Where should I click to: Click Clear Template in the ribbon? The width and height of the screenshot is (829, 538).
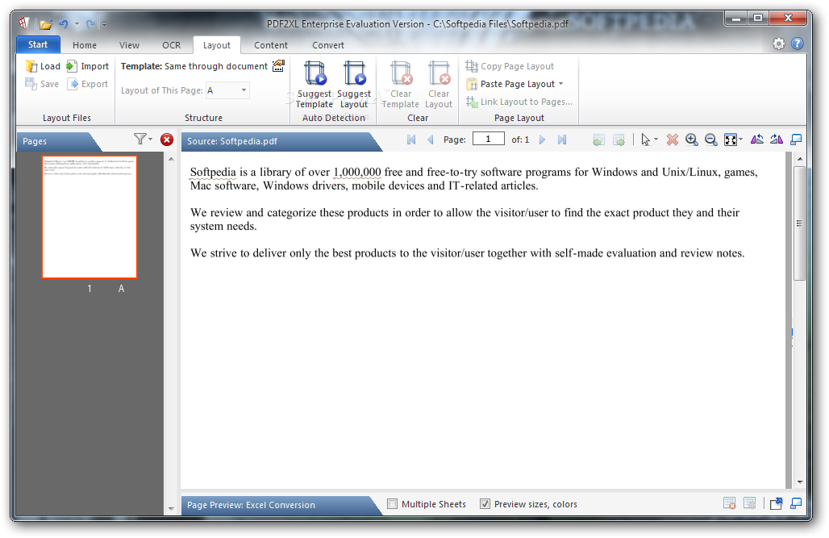point(400,85)
